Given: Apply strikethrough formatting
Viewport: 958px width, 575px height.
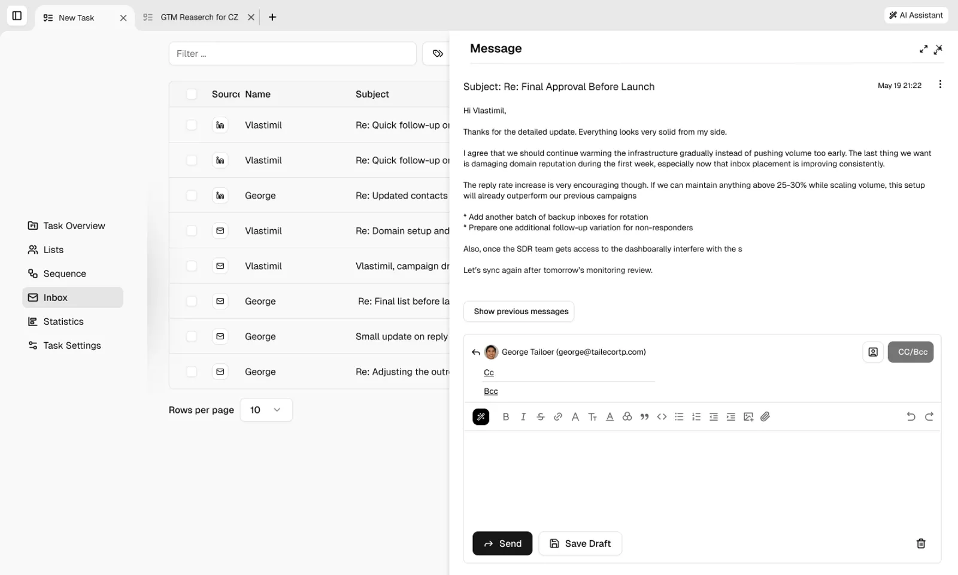Looking at the screenshot, I should [541, 417].
